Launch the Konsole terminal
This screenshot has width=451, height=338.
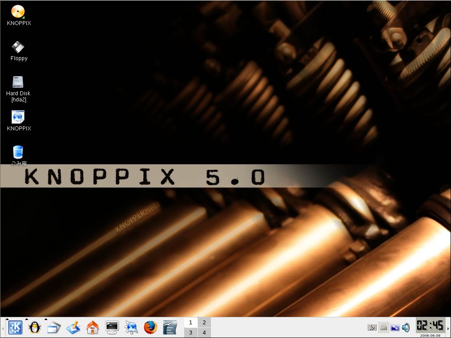pyautogui.click(x=112, y=327)
